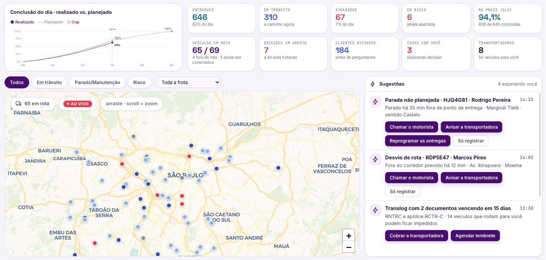Avisar a transportadora for RDP5E47 deviation
This screenshot has width=546, height=260.
[x=472, y=178]
